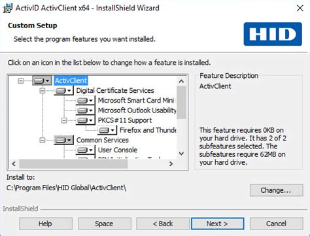Click the Space button
The height and width of the screenshot is (236, 310).
tap(105, 224)
